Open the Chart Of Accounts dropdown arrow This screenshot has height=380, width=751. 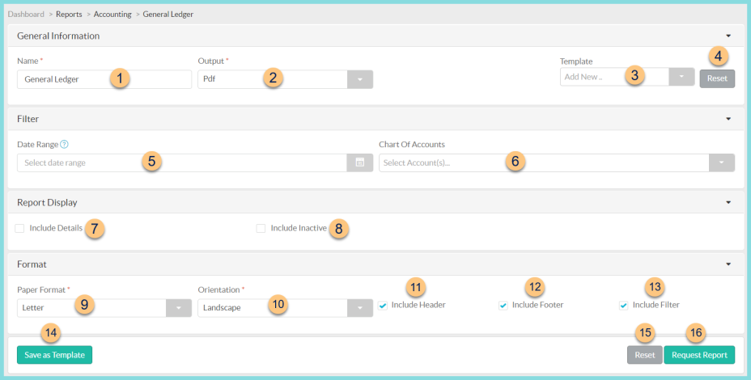pyautogui.click(x=721, y=163)
